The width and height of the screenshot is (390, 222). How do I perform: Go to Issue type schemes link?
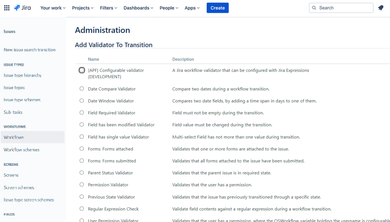click(x=22, y=100)
